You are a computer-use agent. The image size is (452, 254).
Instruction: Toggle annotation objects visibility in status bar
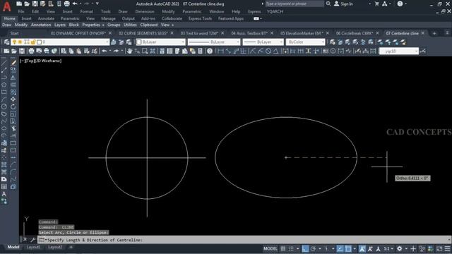tap(362, 248)
